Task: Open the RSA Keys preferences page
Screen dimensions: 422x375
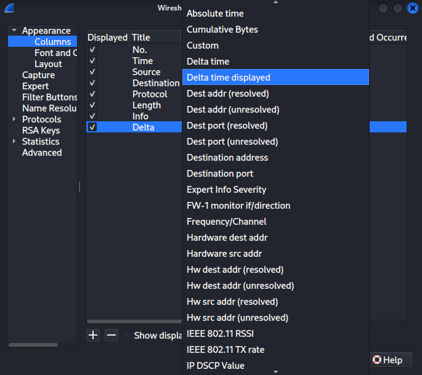Action: (41, 131)
